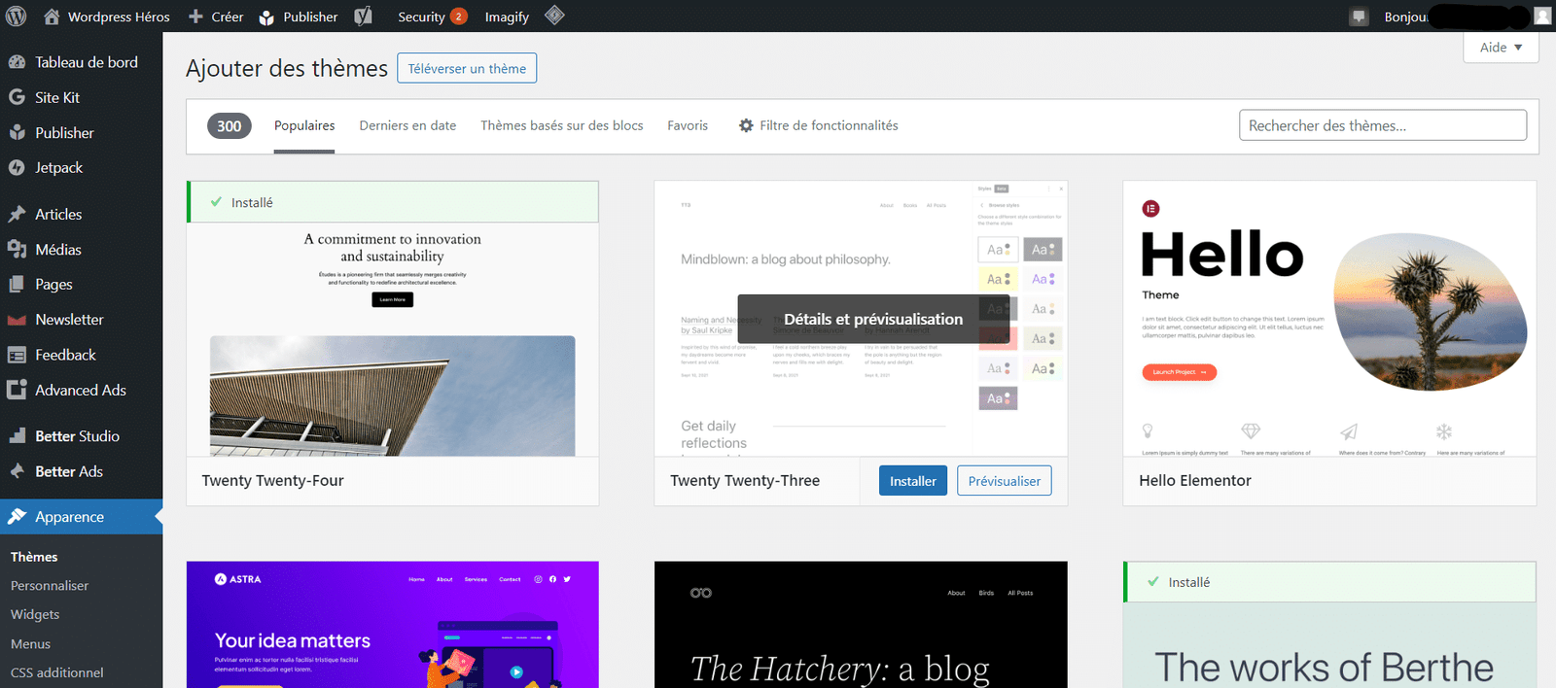The image size is (1556, 688).
Task: Click the WordPress logo in admin bar
Action: (x=17, y=17)
